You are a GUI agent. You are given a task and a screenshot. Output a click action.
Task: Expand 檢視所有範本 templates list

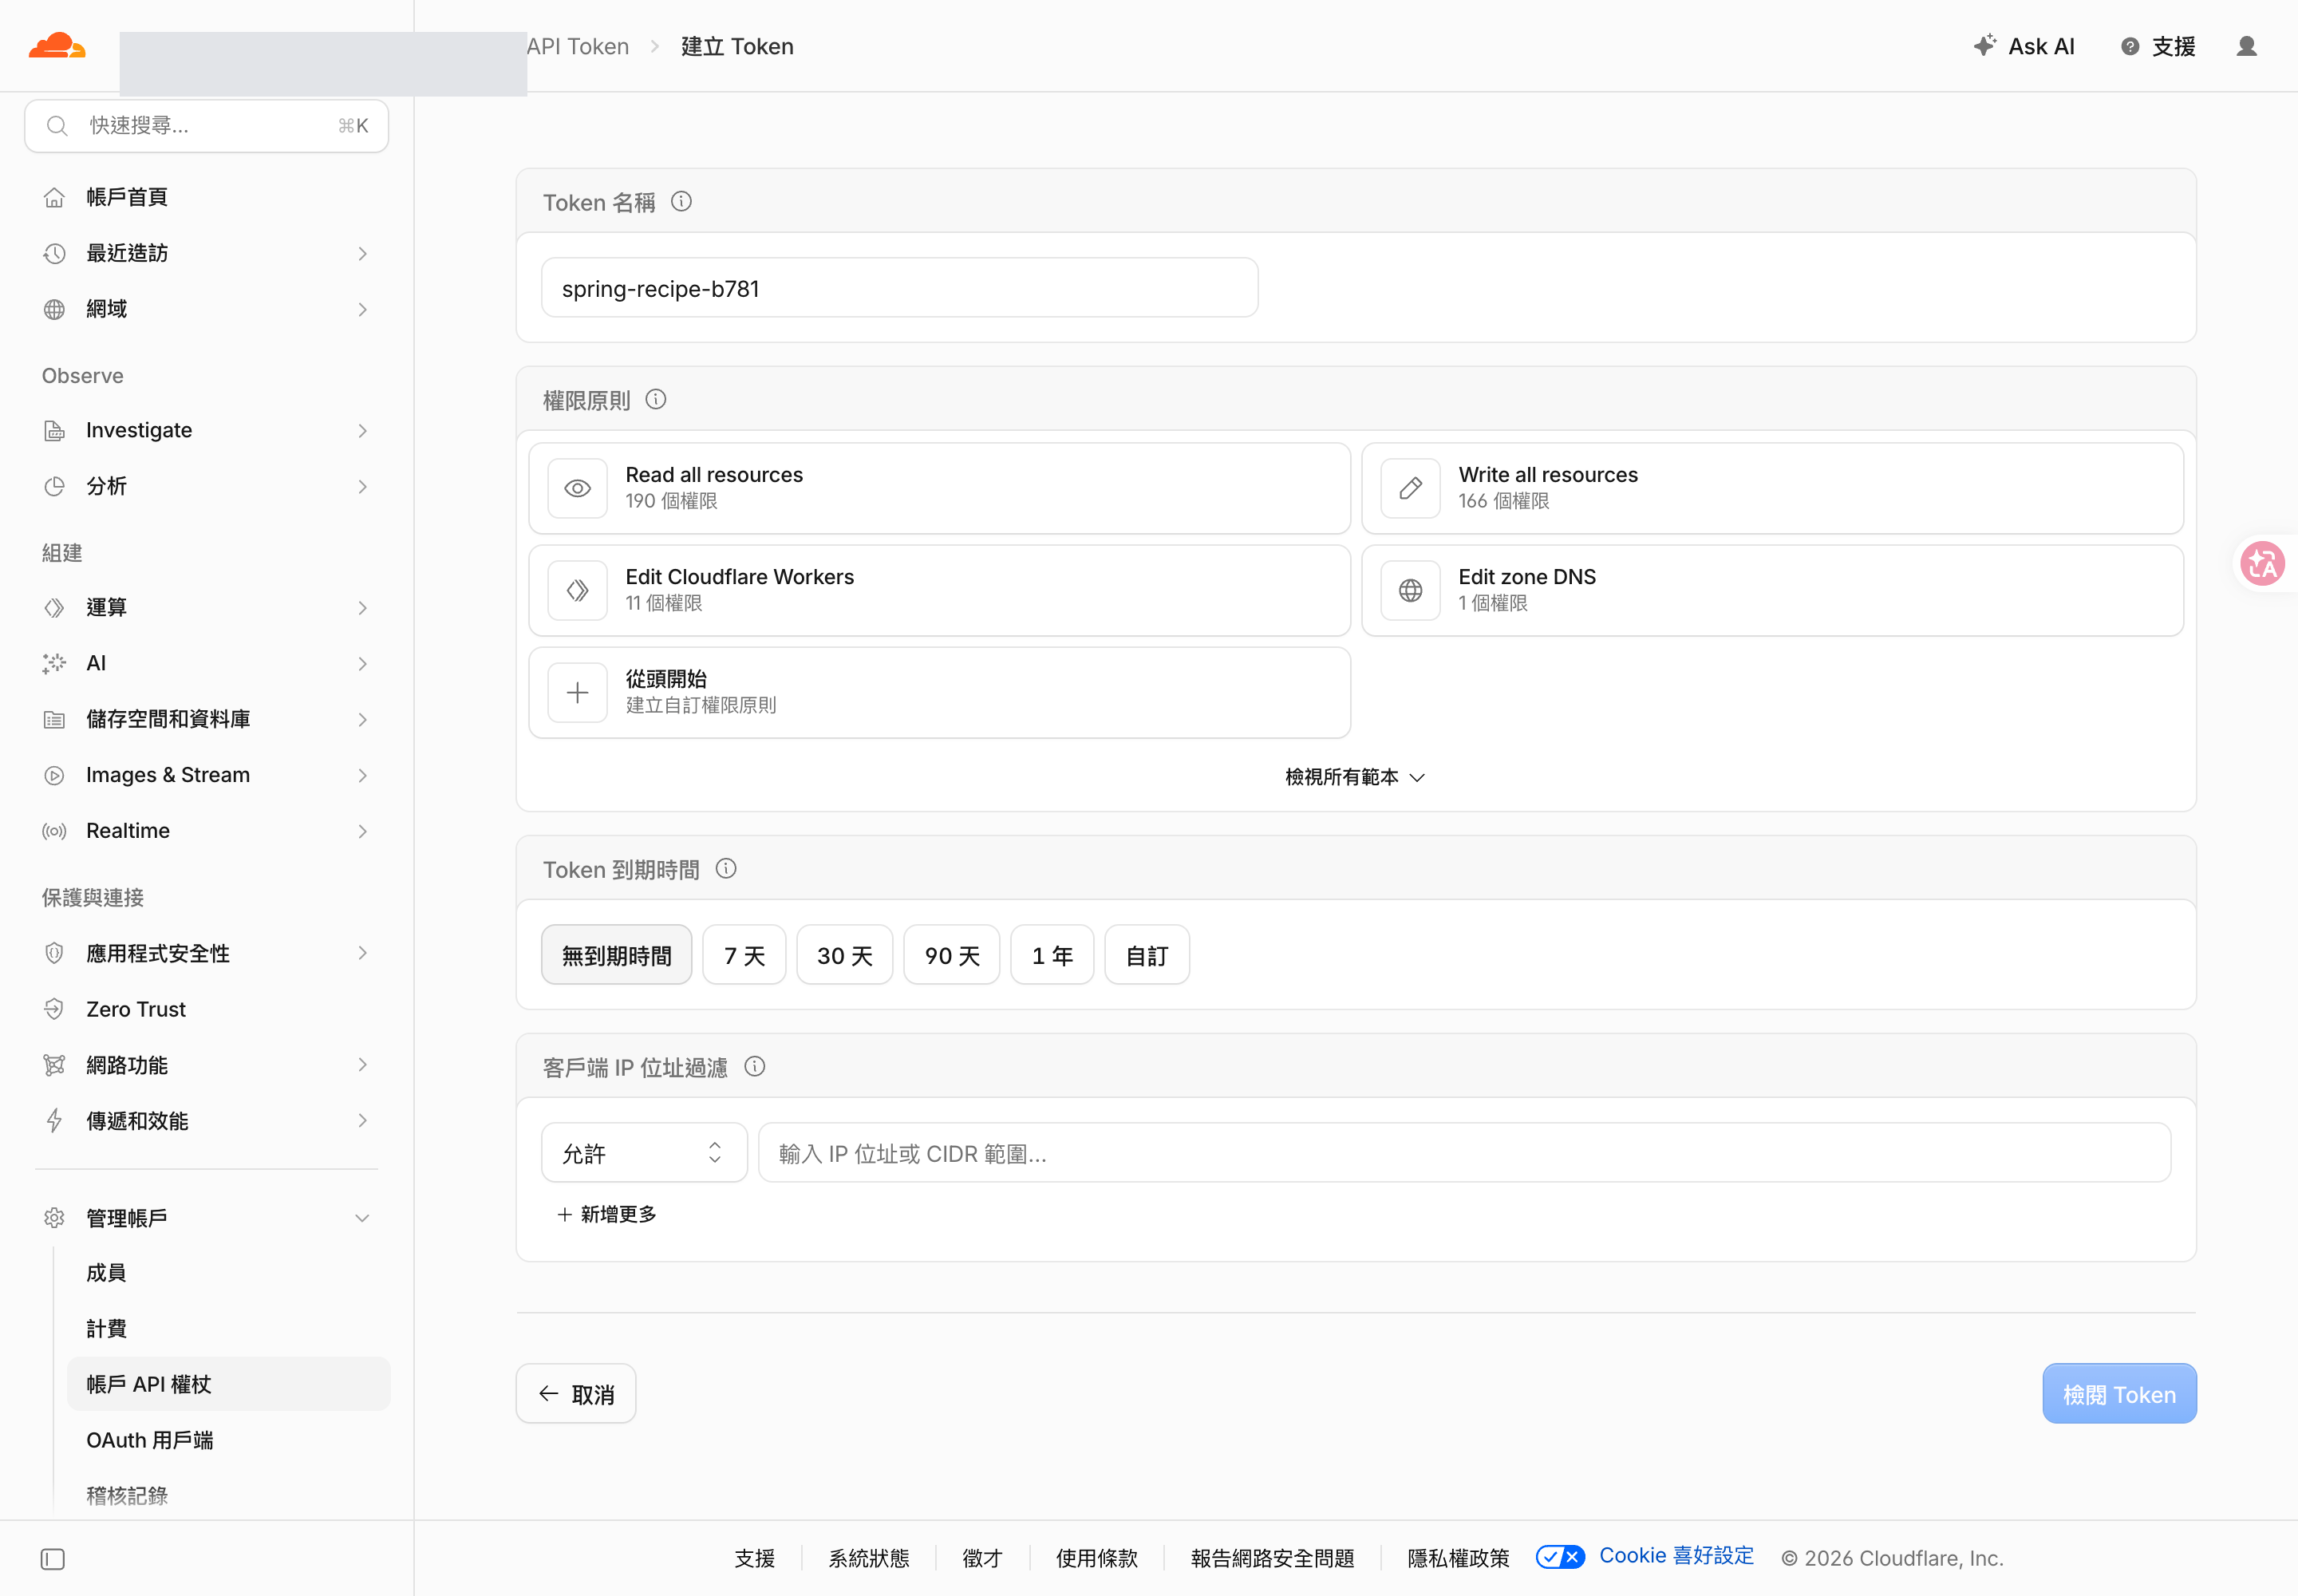[1355, 777]
